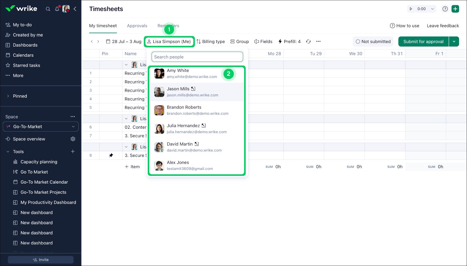Click the green plus create button
This screenshot has height=266, width=467.
pos(455,9)
